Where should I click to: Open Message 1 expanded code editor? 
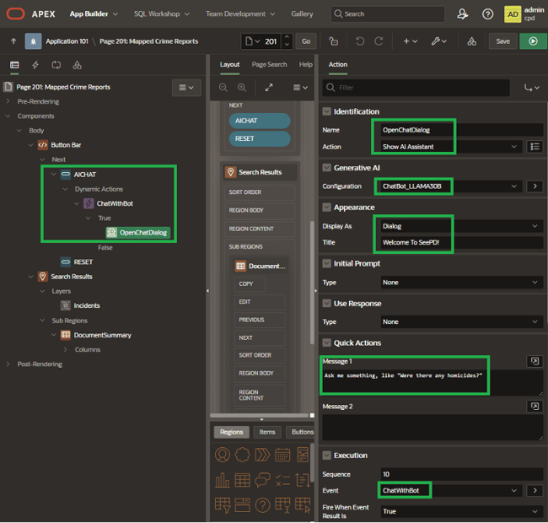[x=535, y=361]
